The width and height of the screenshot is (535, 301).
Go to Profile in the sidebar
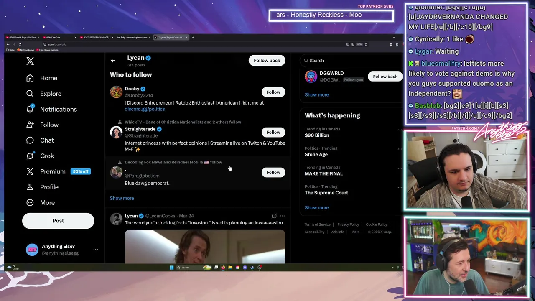[42, 187]
